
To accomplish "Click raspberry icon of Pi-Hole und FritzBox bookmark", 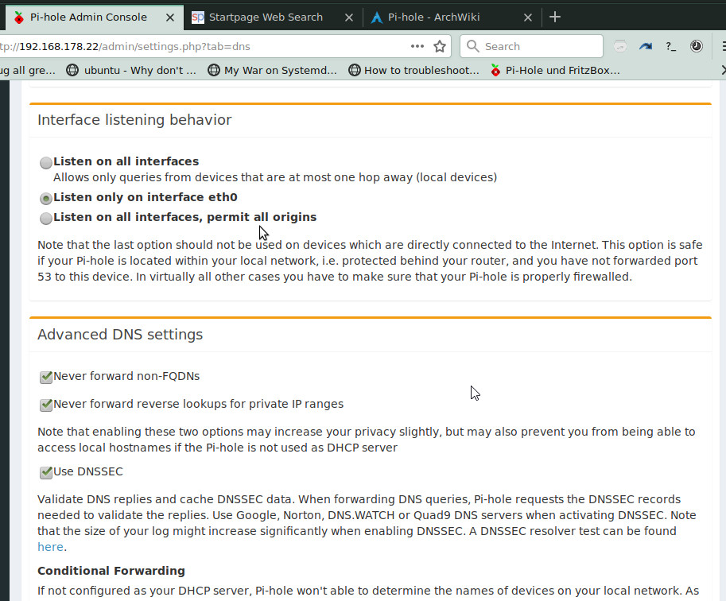I will (495, 71).
